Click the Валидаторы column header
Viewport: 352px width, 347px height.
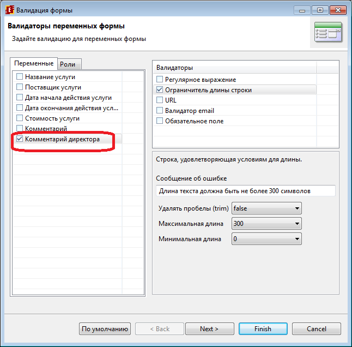pos(235,68)
